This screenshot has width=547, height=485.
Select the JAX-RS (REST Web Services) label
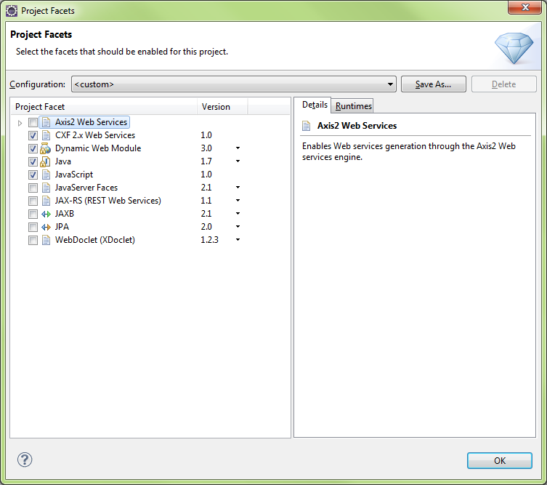point(108,201)
